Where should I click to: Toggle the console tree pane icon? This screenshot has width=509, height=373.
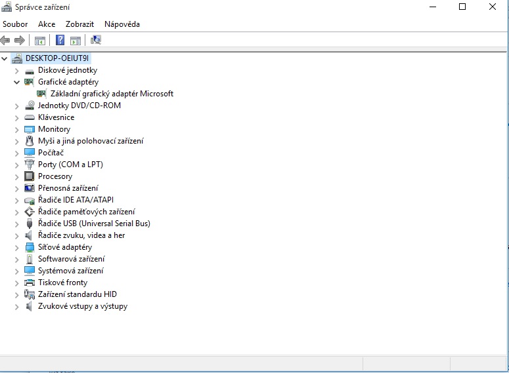(40, 41)
